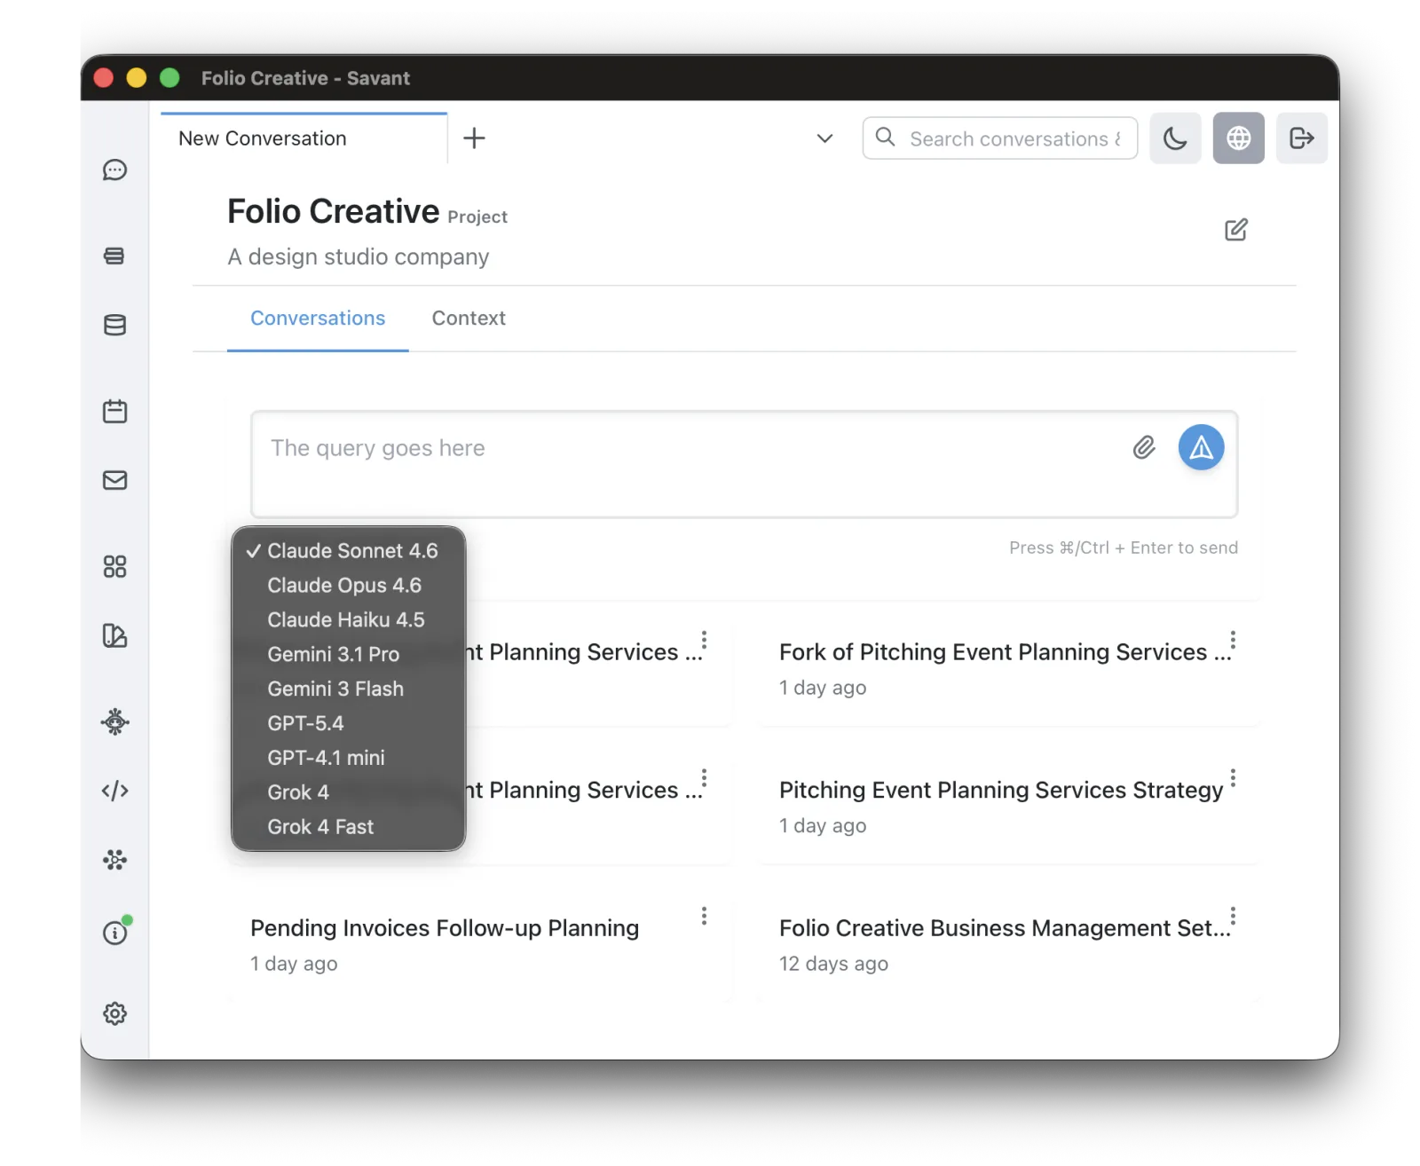Open the notes and pencil sidebar icon
Viewport: 1420px width, 1166px height.
click(x=114, y=635)
